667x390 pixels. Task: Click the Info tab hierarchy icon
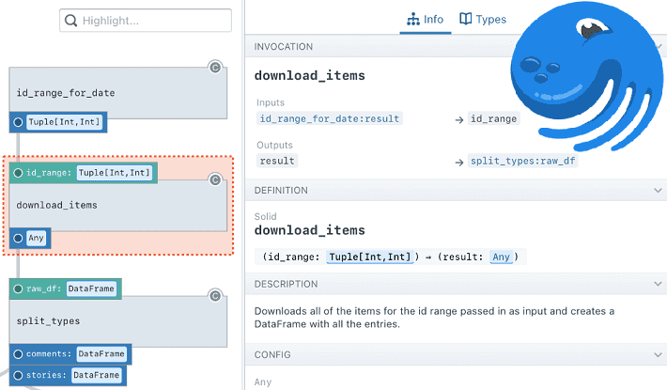413,19
